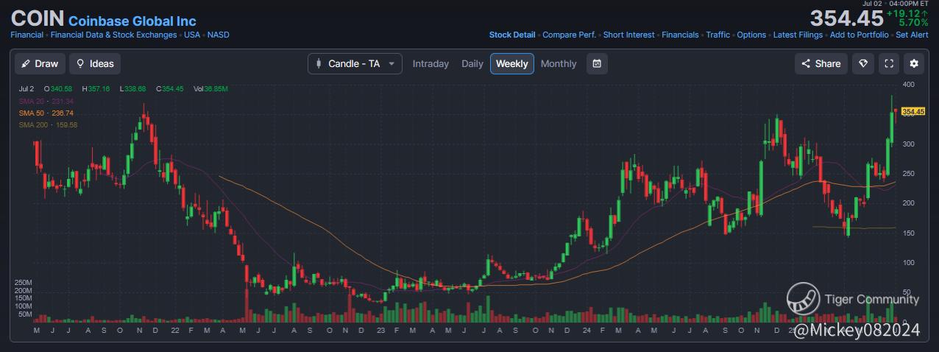The height and width of the screenshot is (352, 939).
Task: Click the 354.45 last price in header
Action: [846, 18]
